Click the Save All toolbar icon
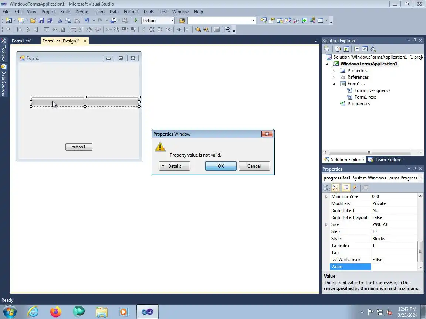This screenshot has width=426, height=319. tap(50, 20)
